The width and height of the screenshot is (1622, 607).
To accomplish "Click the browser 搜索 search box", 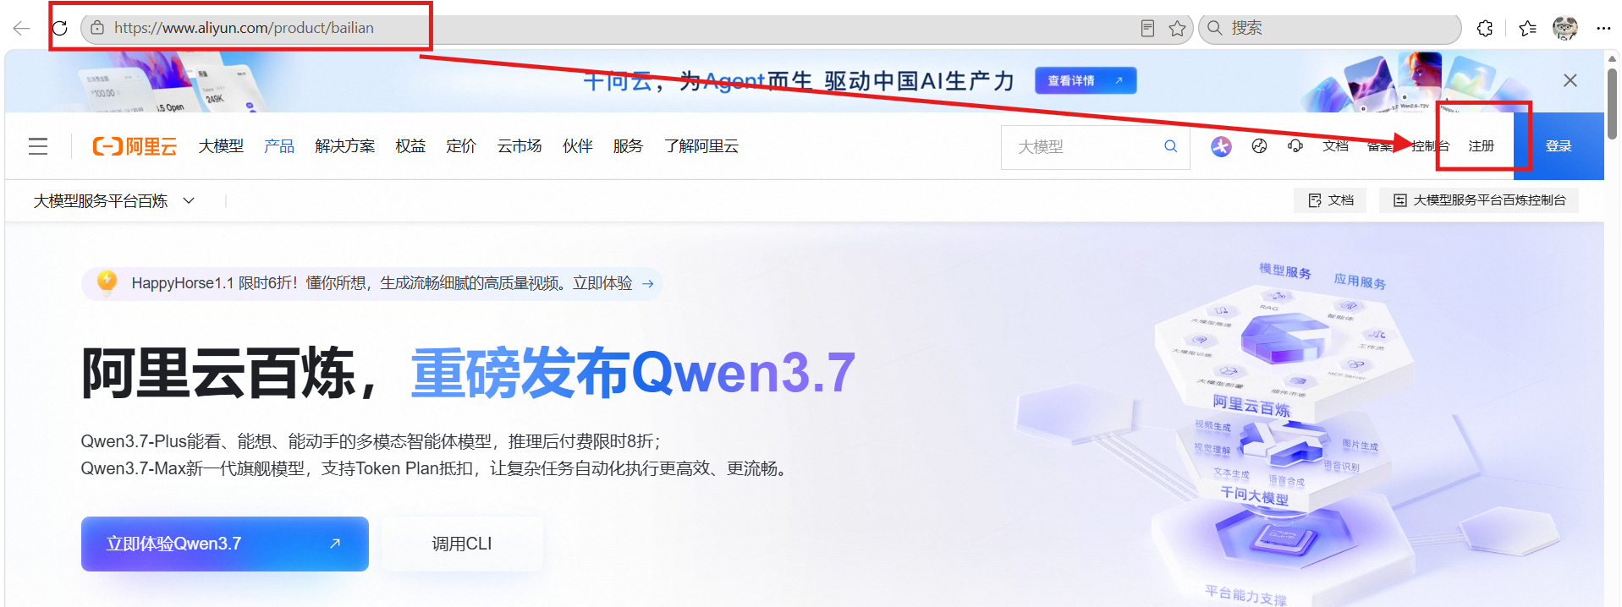I will [x=1330, y=28].
